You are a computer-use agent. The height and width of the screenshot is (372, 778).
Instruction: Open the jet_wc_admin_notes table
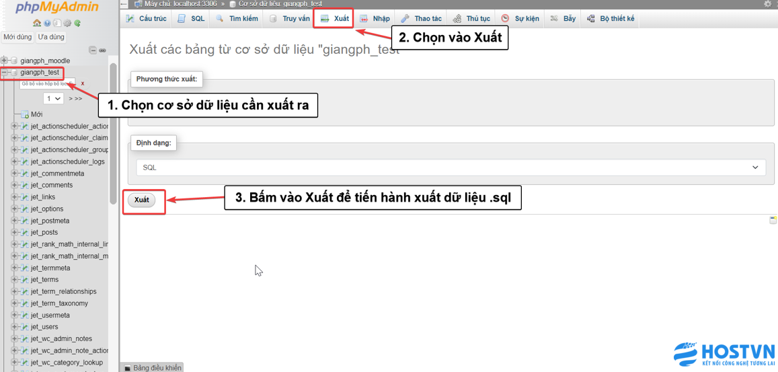(61, 339)
